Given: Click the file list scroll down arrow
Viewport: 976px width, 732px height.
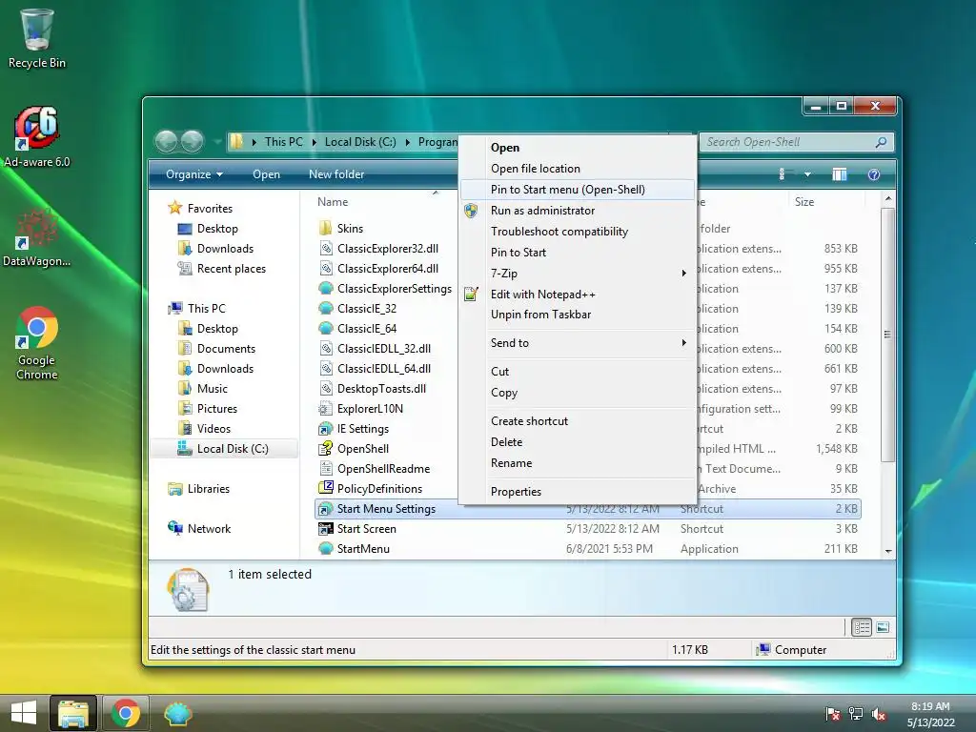Looking at the screenshot, I should pyautogui.click(x=888, y=551).
